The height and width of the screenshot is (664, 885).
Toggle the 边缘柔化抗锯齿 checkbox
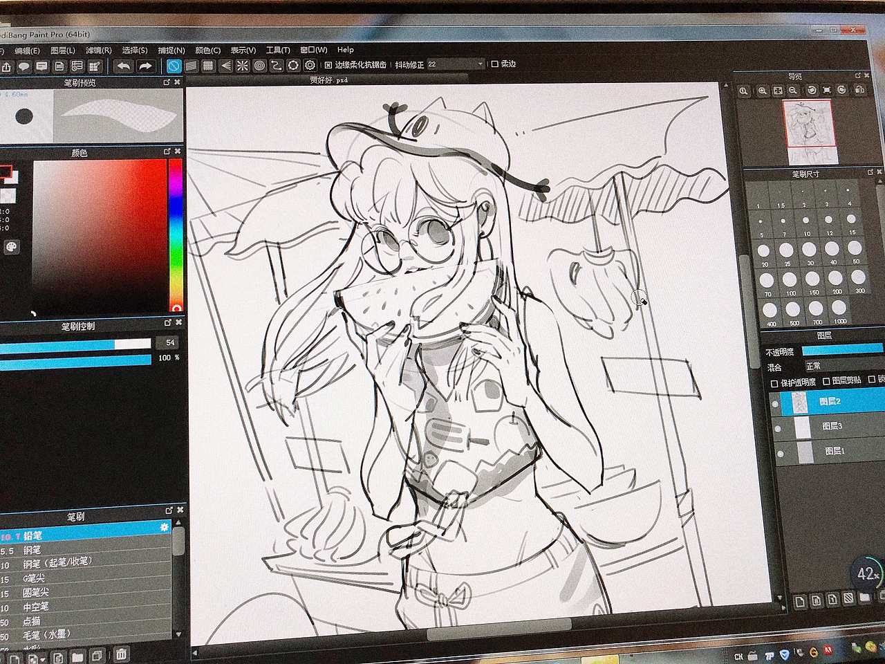click(328, 65)
